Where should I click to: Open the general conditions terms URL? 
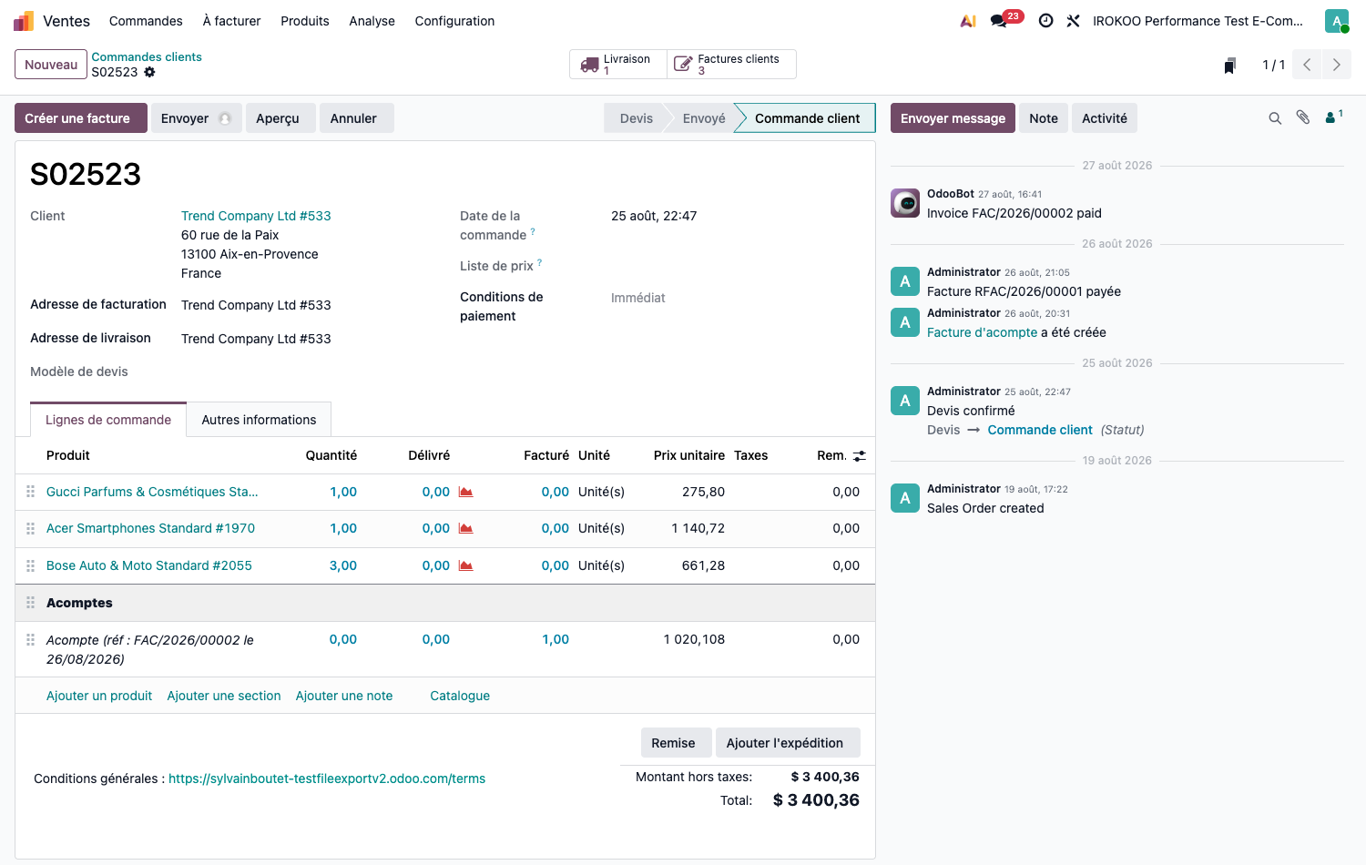[x=327, y=778]
